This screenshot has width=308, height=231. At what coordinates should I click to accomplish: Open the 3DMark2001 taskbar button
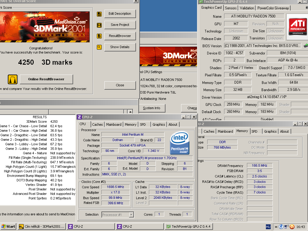click(42, 226)
